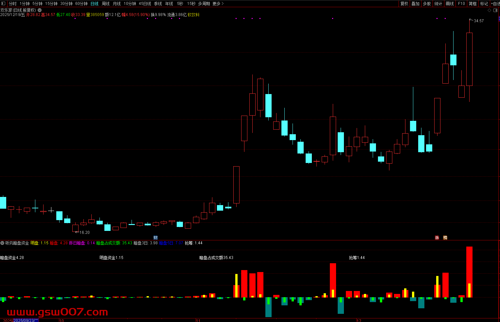Image resolution: width=500 pixels, height=322 pixels.
Task: Expand the 听风暗盘资金 indicator dropdown
Action: (x=2, y=243)
